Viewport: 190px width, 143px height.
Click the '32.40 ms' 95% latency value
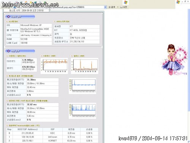click(x=31, y=87)
